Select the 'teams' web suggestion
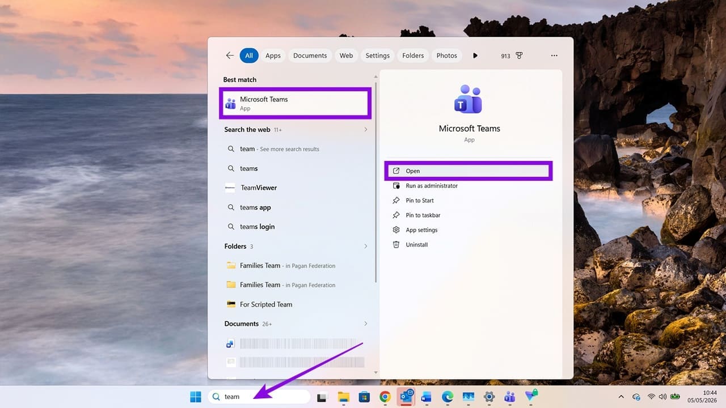 pos(296,168)
